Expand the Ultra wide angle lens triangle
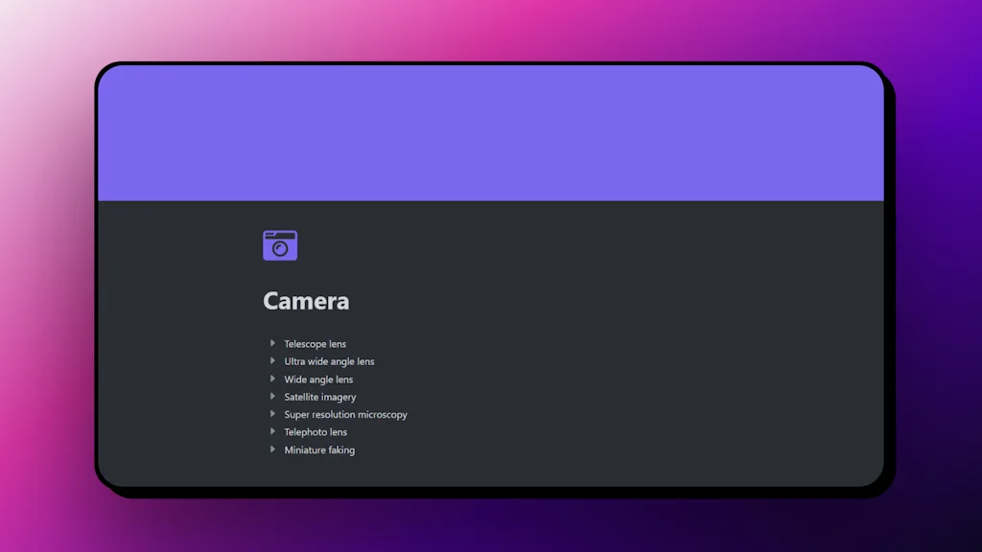This screenshot has width=982, height=552. coord(272,361)
